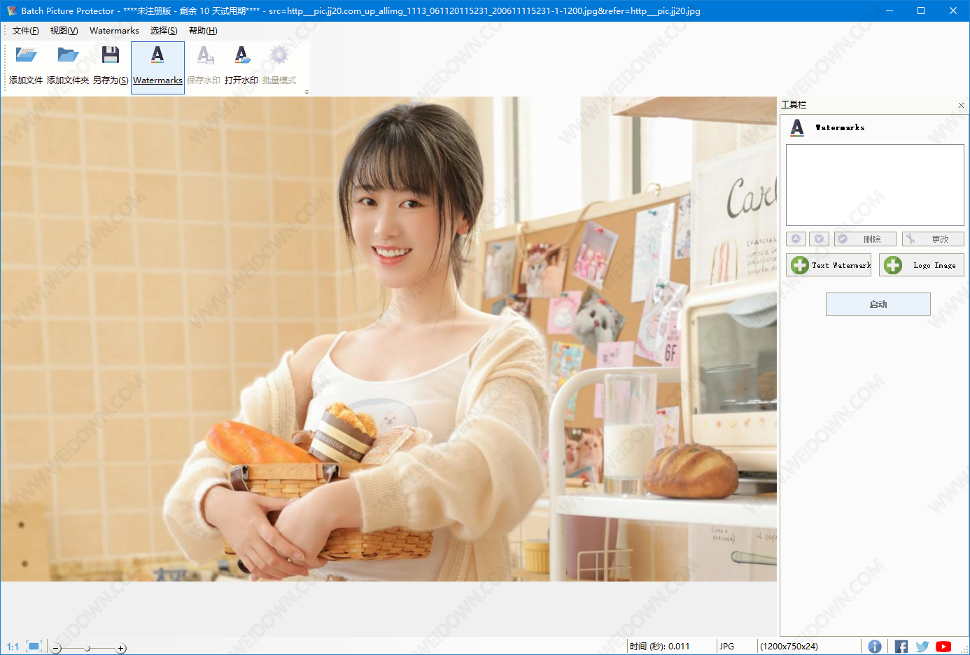Close the 工具栏 side panel
This screenshot has width=970, height=655.
pyautogui.click(x=961, y=105)
